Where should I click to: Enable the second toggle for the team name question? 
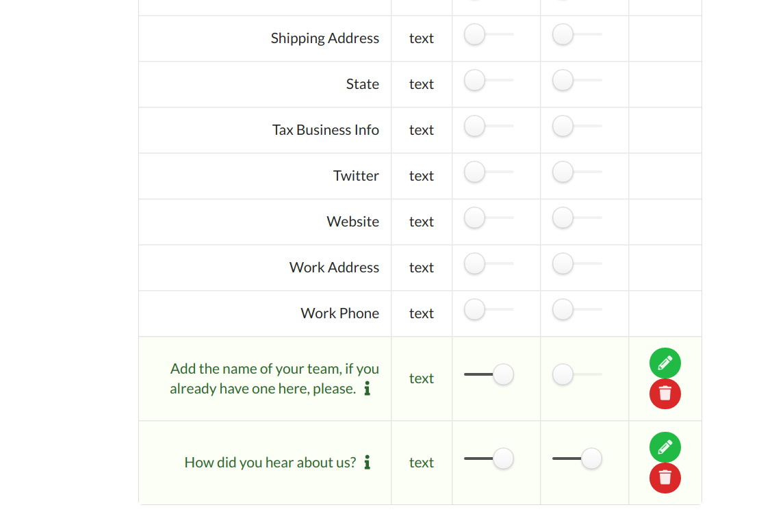[x=577, y=374]
